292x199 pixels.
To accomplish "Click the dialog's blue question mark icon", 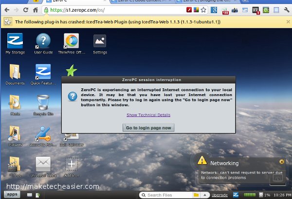I will [x=73, y=97].
